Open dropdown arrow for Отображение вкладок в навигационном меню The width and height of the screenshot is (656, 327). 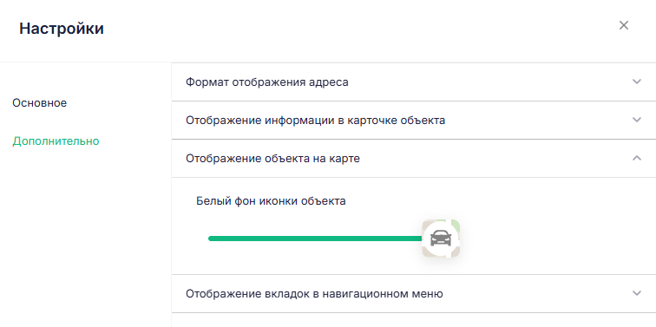click(x=637, y=293)
